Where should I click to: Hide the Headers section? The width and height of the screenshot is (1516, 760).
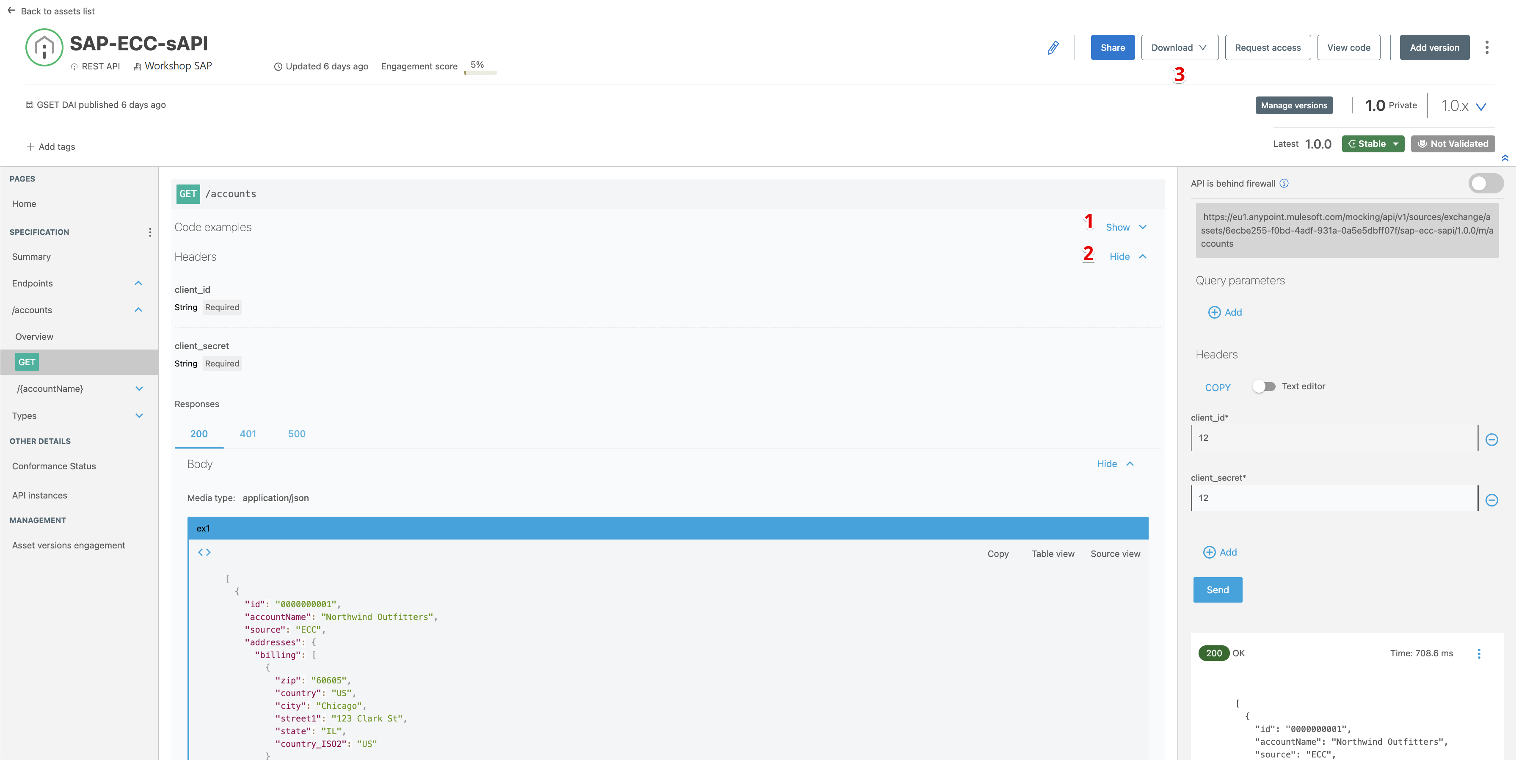coord(1127,256)
